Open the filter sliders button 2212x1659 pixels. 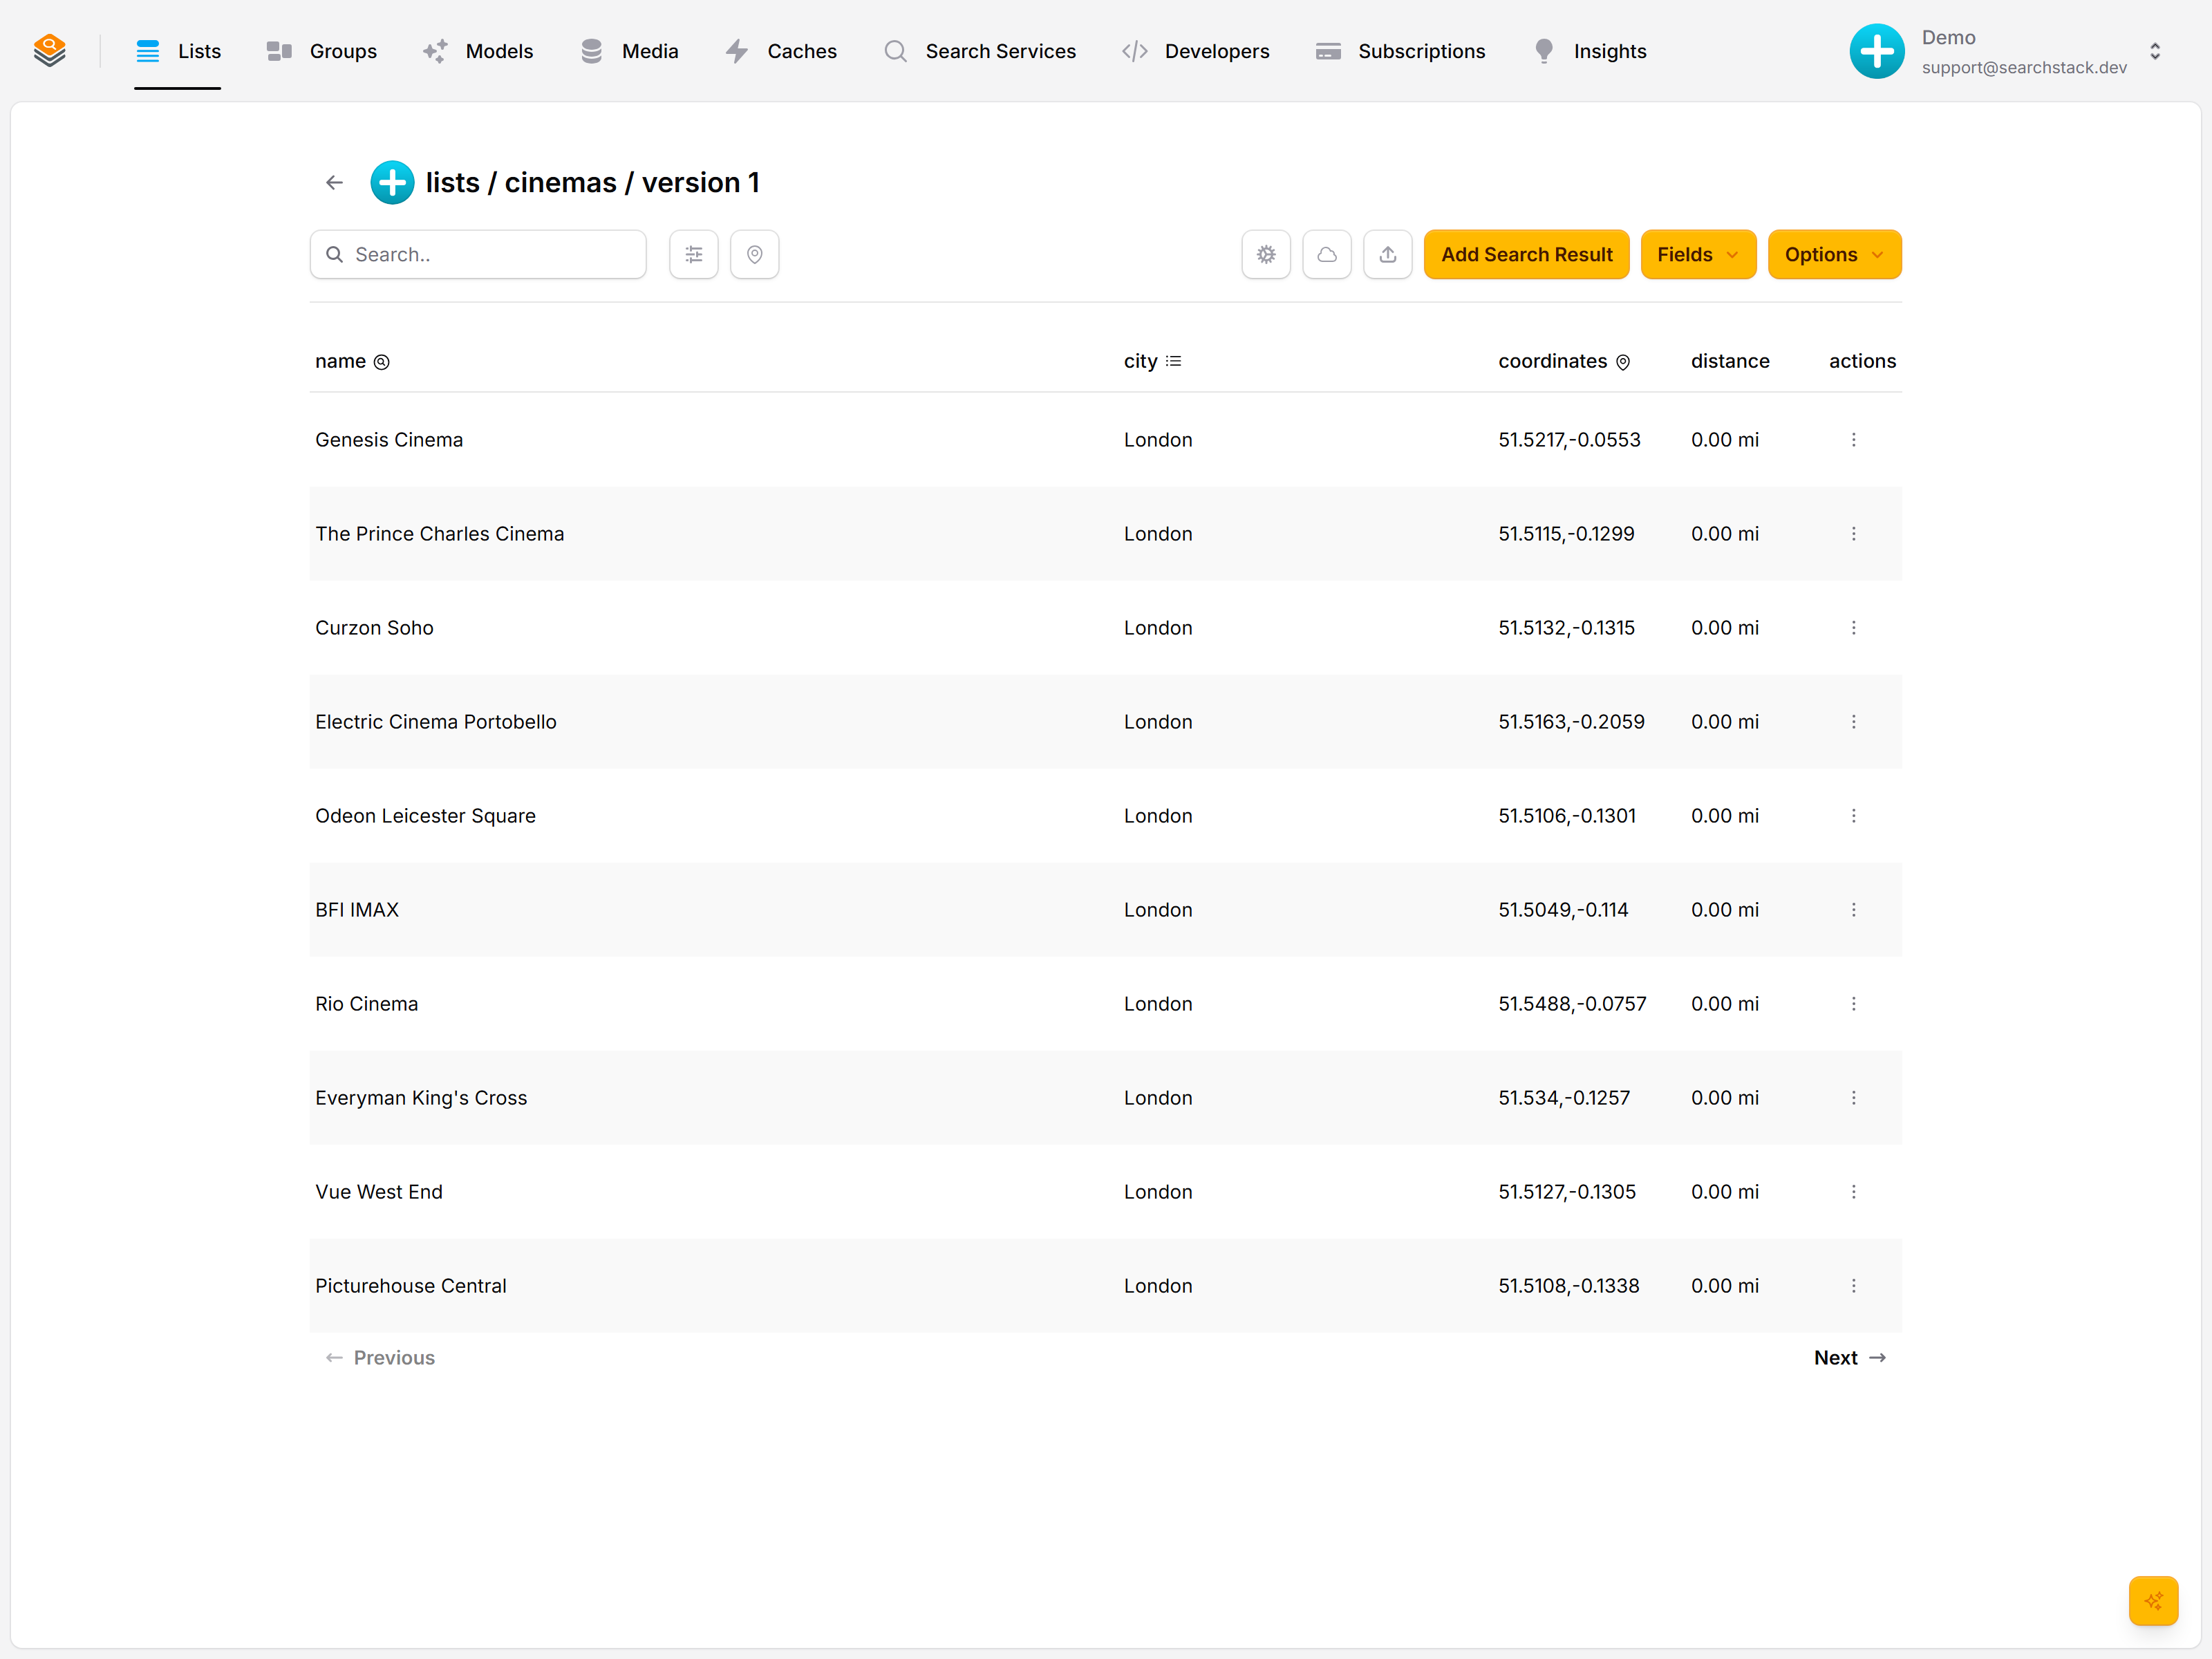point(694,254)
